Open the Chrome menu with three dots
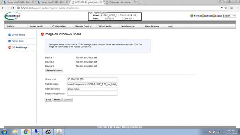 [x=237, y=8]
